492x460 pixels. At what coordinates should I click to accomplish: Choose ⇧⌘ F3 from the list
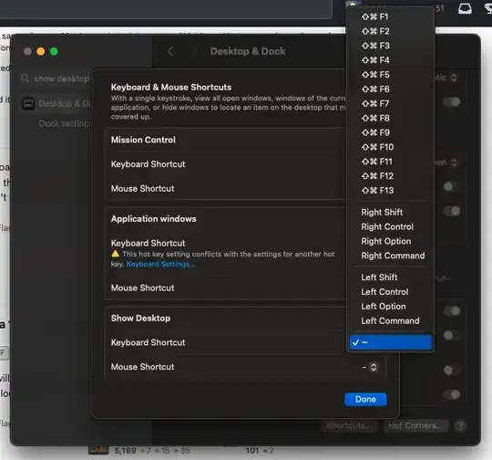pos(391,46)
